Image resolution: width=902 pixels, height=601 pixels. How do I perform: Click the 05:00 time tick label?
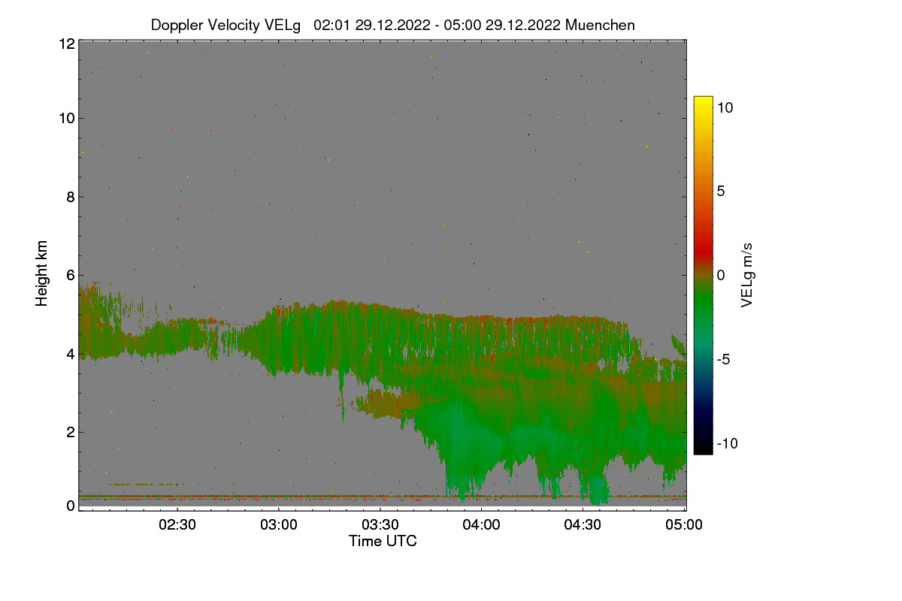coord(685,525)
